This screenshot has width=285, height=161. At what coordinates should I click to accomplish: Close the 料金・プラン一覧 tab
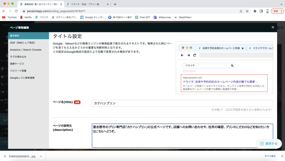(108, 4)
